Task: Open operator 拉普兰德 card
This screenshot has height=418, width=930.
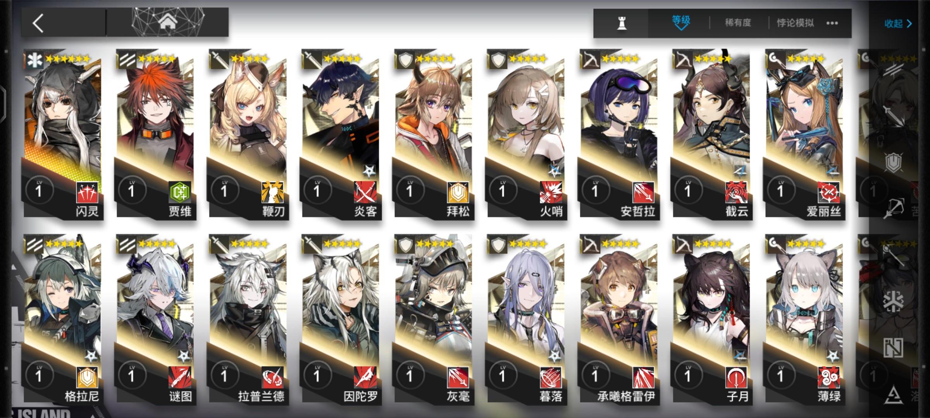Action: point(248,320)
